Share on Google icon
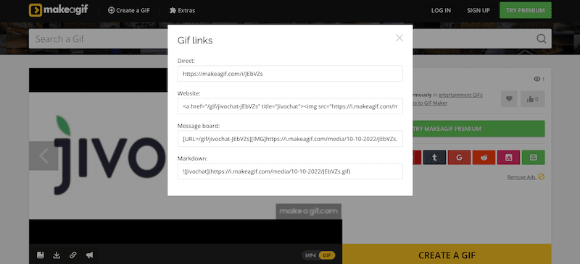This screenshot has width=580, height=264. pos(459,157)
